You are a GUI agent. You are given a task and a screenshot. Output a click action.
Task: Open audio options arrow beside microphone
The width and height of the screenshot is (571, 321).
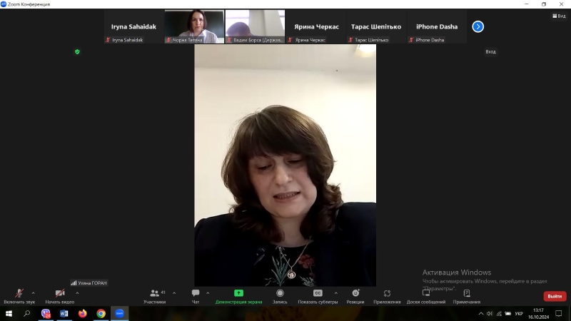33,293
